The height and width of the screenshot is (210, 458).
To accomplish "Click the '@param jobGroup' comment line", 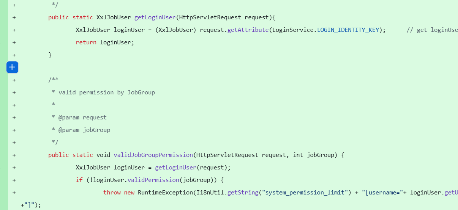I will tap(84, 130).
